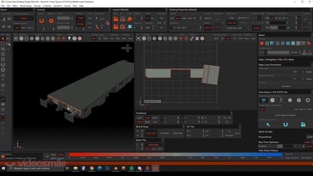Click the checker texture sphere in 3D viewport toolbar
The width and height of the screenshot is (313, 176).
pyautogui.click(x=43, y=38)
